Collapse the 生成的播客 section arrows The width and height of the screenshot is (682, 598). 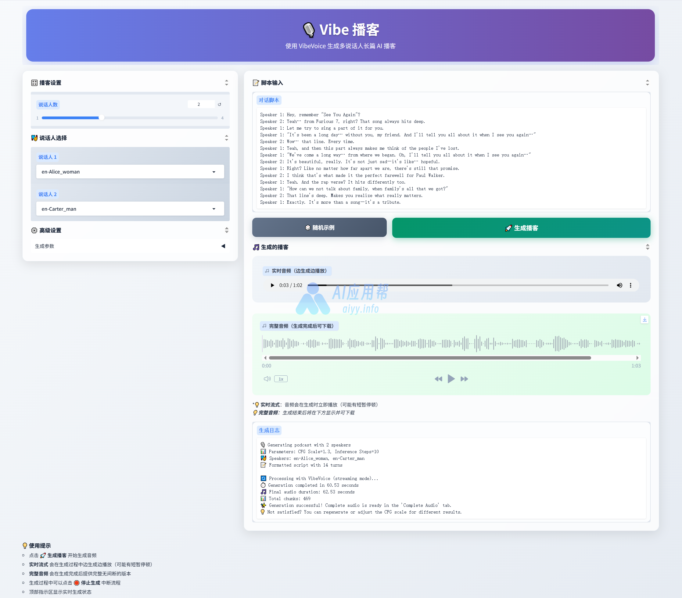pos(647,247)
